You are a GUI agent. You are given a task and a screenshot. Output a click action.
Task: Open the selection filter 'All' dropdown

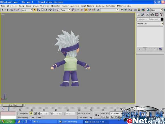click(27, 10)
